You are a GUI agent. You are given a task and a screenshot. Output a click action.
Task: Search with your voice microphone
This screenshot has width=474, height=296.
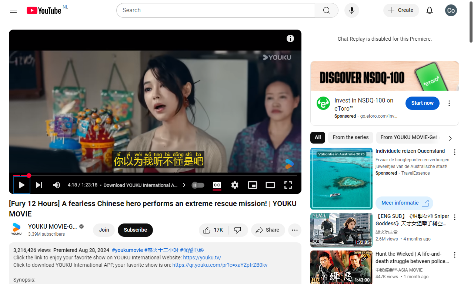coord(352,10)
